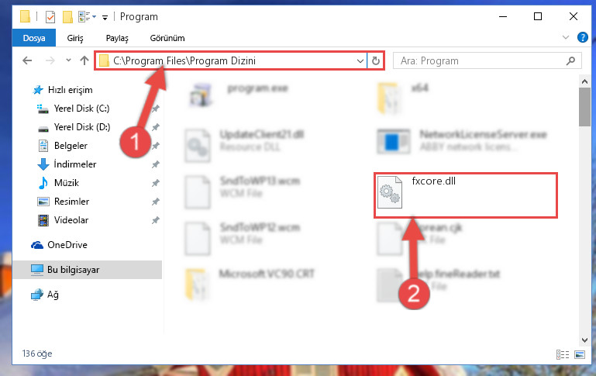Unpin Yerel Disk (C:) from quick access

(x=156, y=109)
